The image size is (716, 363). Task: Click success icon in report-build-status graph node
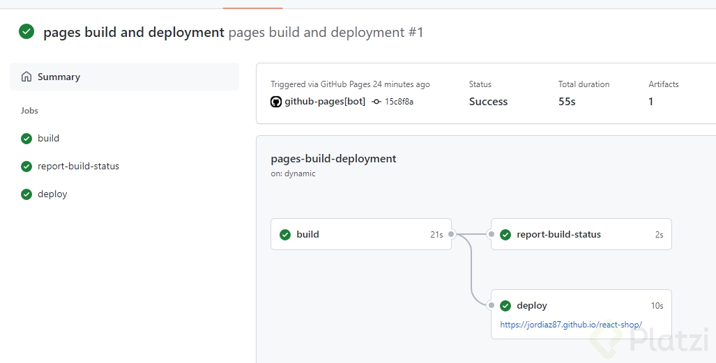505,235
